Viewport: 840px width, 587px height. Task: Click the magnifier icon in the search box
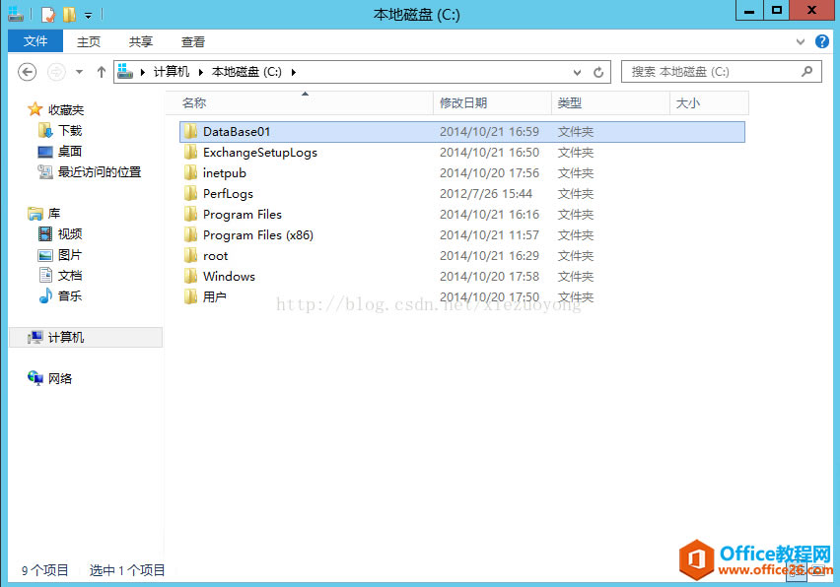click(x=805, y=72)
